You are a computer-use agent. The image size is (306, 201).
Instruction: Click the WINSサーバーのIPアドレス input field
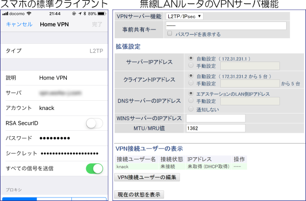(x=216, y=118)
